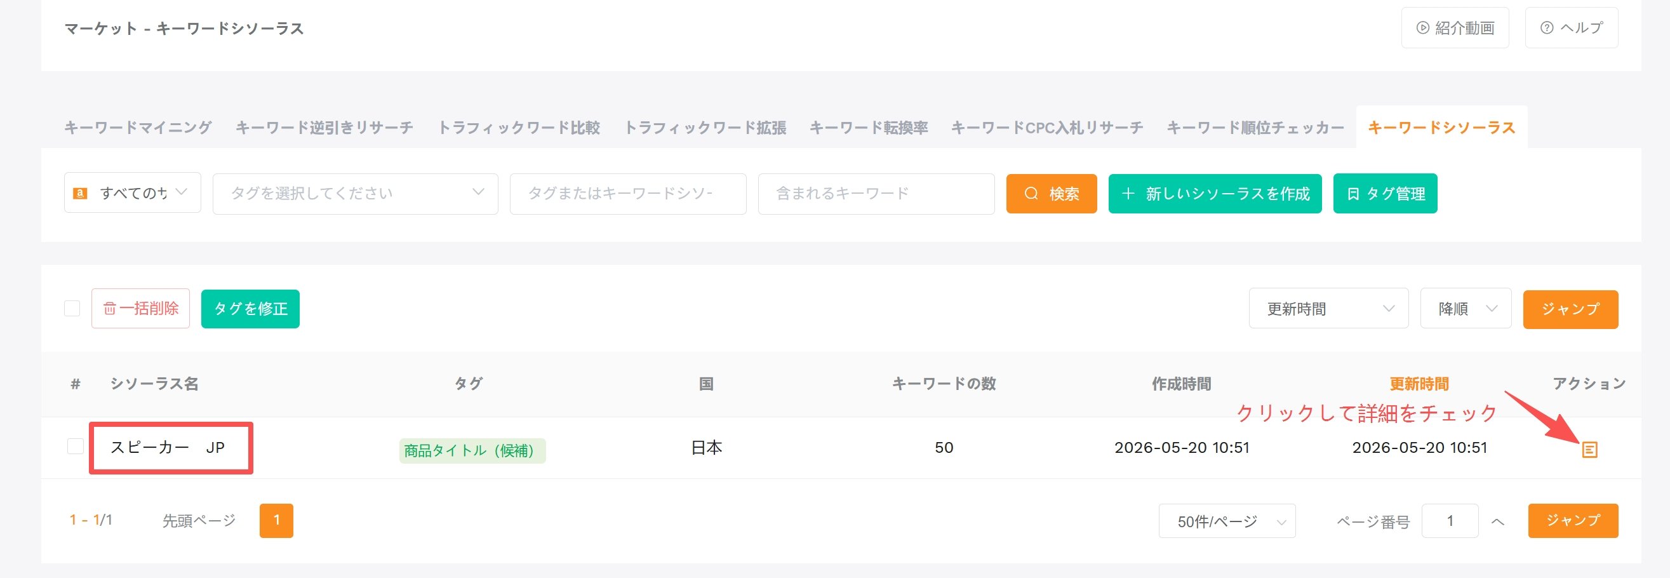The image size is (1670, 578).
Task: Open the 降順 sort order dropdown
Action: tap(1465, 309)
